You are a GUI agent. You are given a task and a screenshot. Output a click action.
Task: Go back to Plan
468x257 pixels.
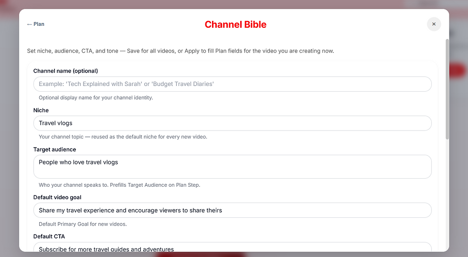35,24
